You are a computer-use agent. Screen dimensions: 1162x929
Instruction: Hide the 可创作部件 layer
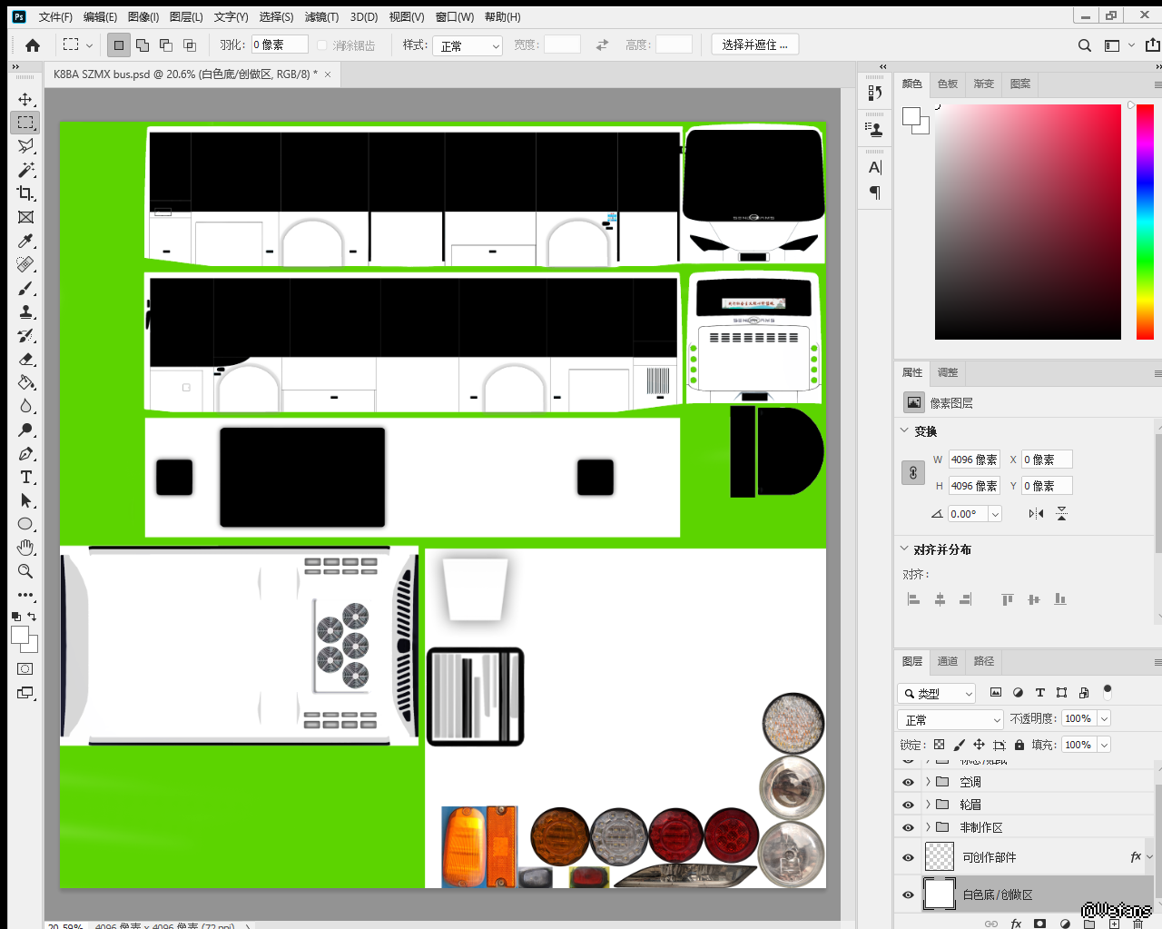(908, 857)
